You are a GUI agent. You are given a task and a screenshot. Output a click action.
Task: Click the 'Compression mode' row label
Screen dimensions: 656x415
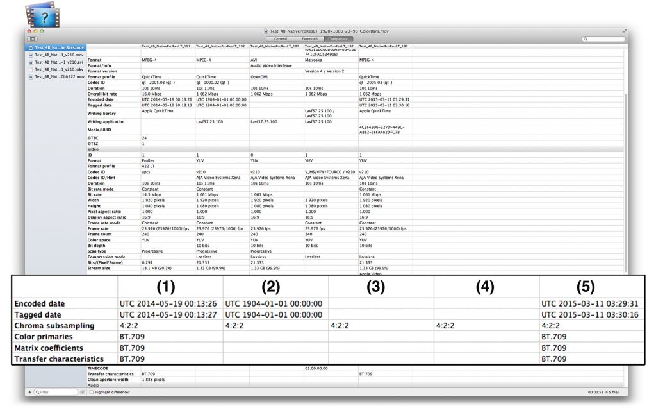click(x=106, y=257)
